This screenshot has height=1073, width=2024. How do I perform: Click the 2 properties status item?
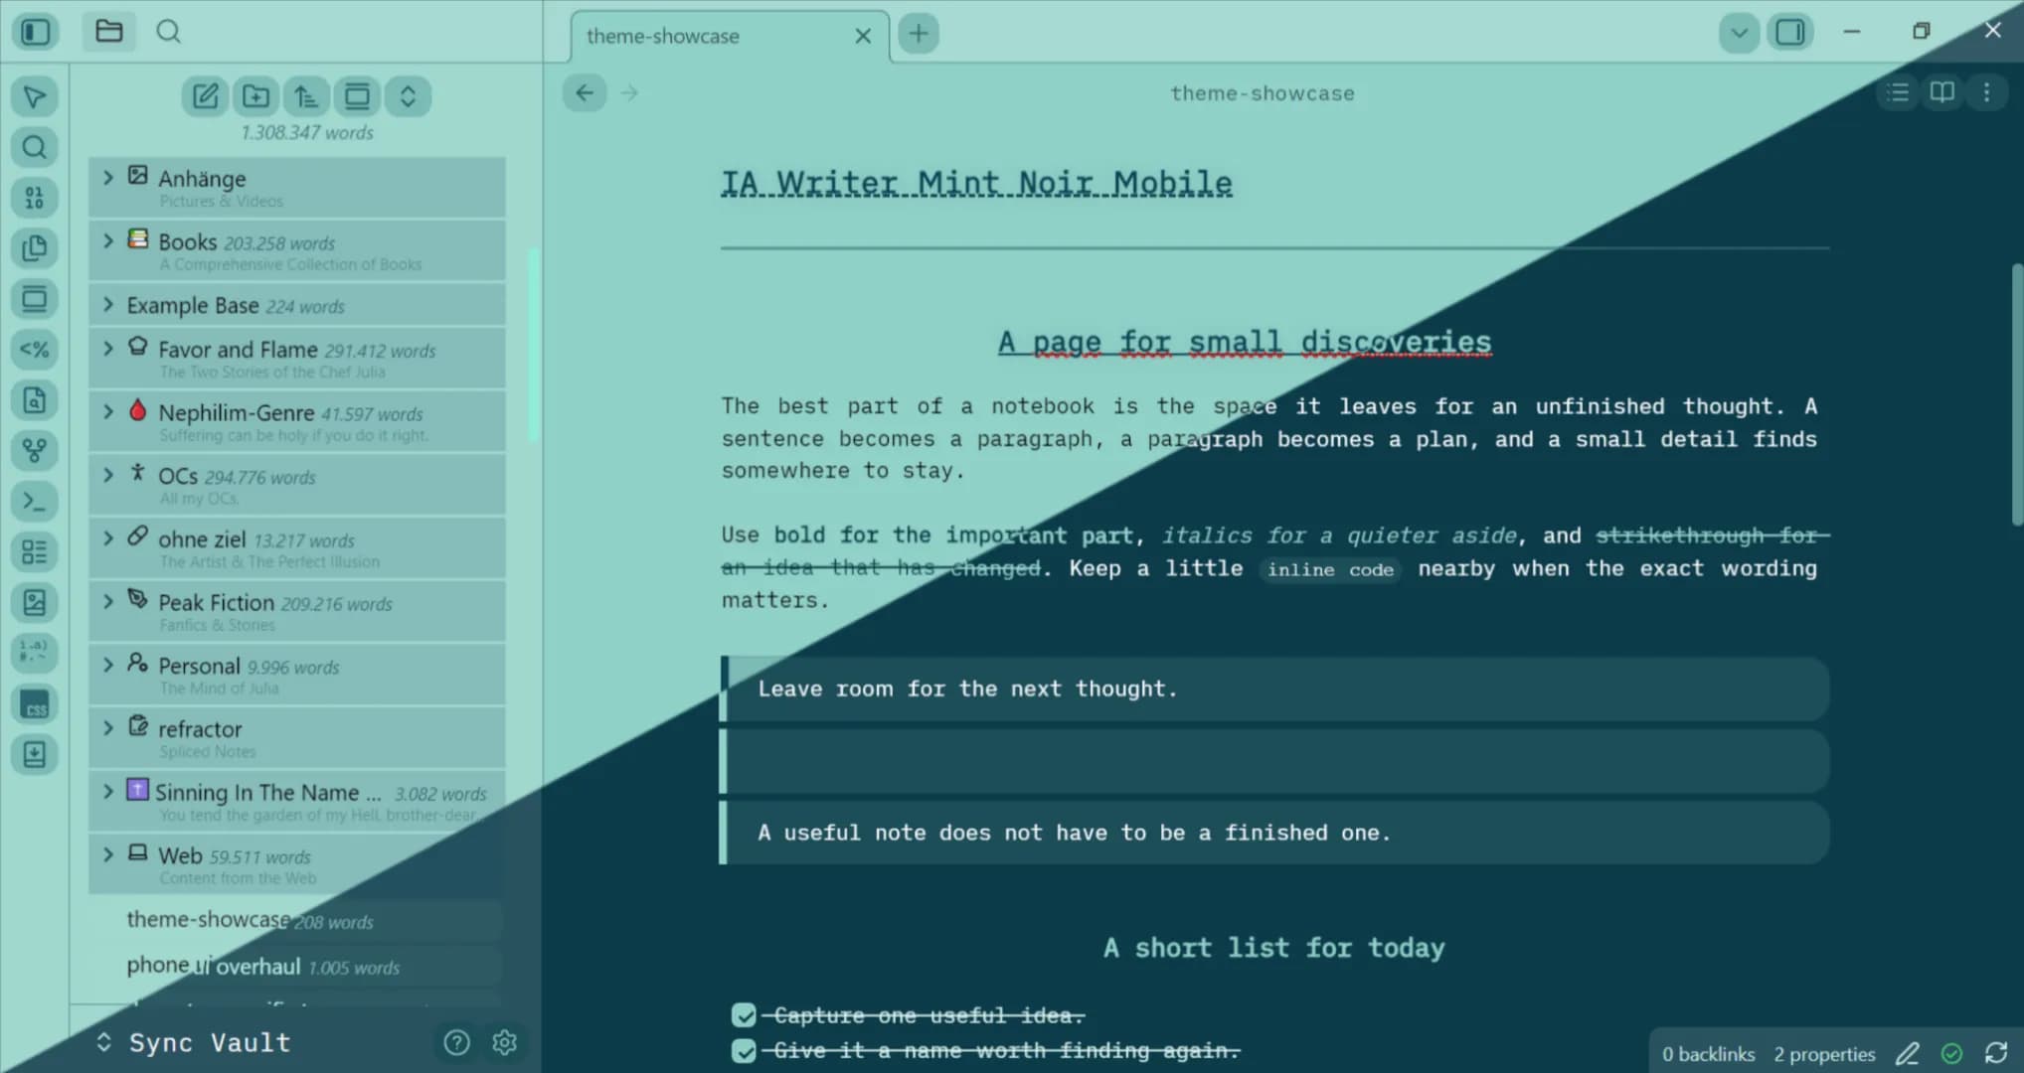coord(1824,1054)
